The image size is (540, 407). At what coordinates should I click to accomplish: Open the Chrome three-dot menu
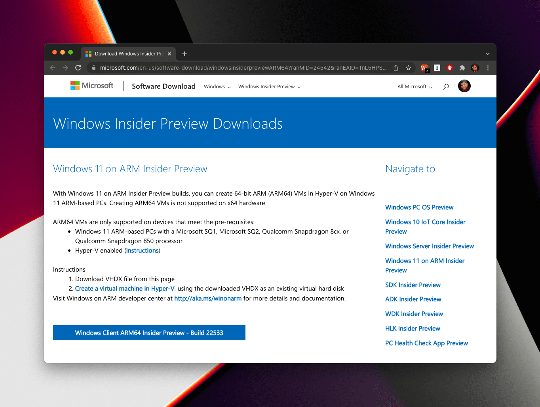[488, 68]
